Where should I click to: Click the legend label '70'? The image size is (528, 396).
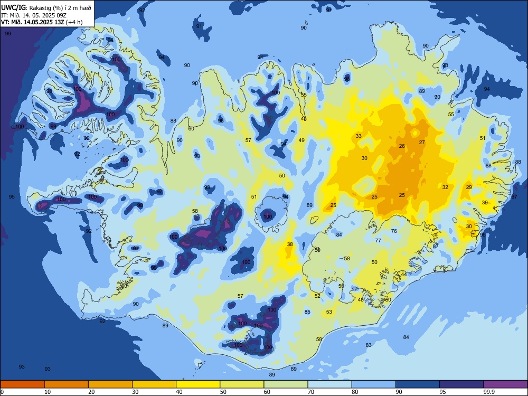311,392
